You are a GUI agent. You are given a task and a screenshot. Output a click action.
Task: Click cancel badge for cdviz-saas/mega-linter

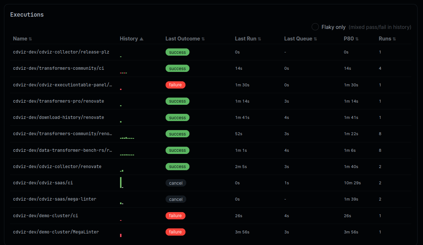click(x=176, y=199)
